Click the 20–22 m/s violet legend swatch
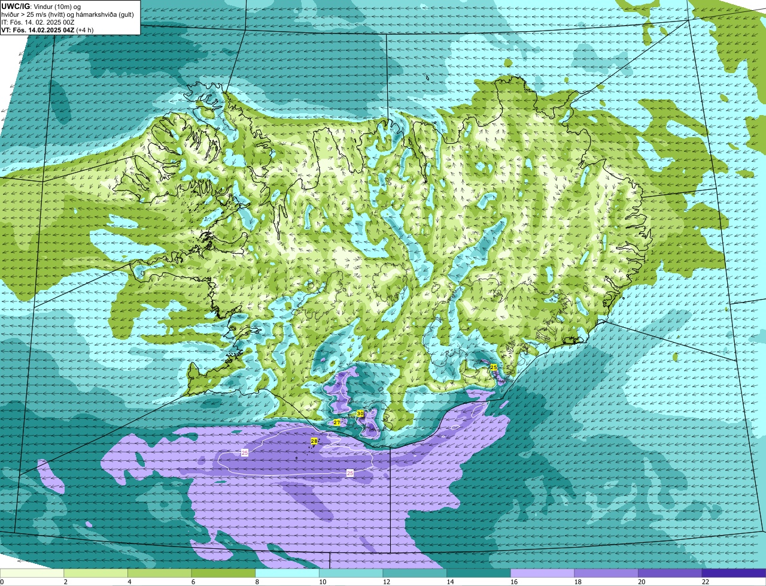The height and width of the screenshot is (586, 766). click(x=670, y=573)
